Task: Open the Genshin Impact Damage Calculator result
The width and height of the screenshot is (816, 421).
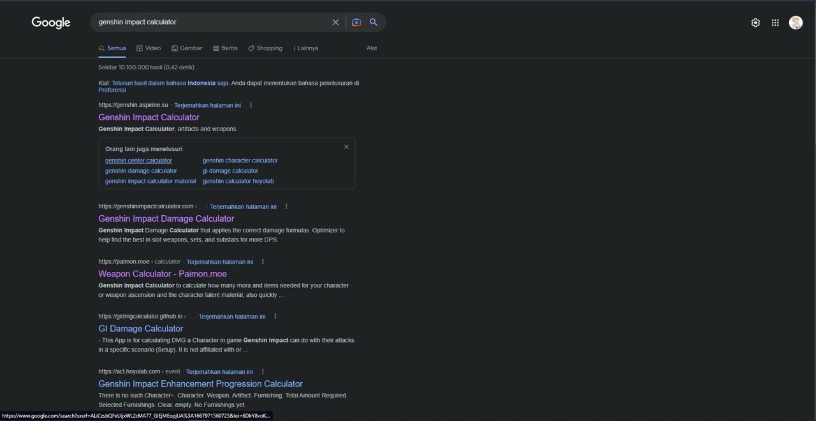Action: 166,218
